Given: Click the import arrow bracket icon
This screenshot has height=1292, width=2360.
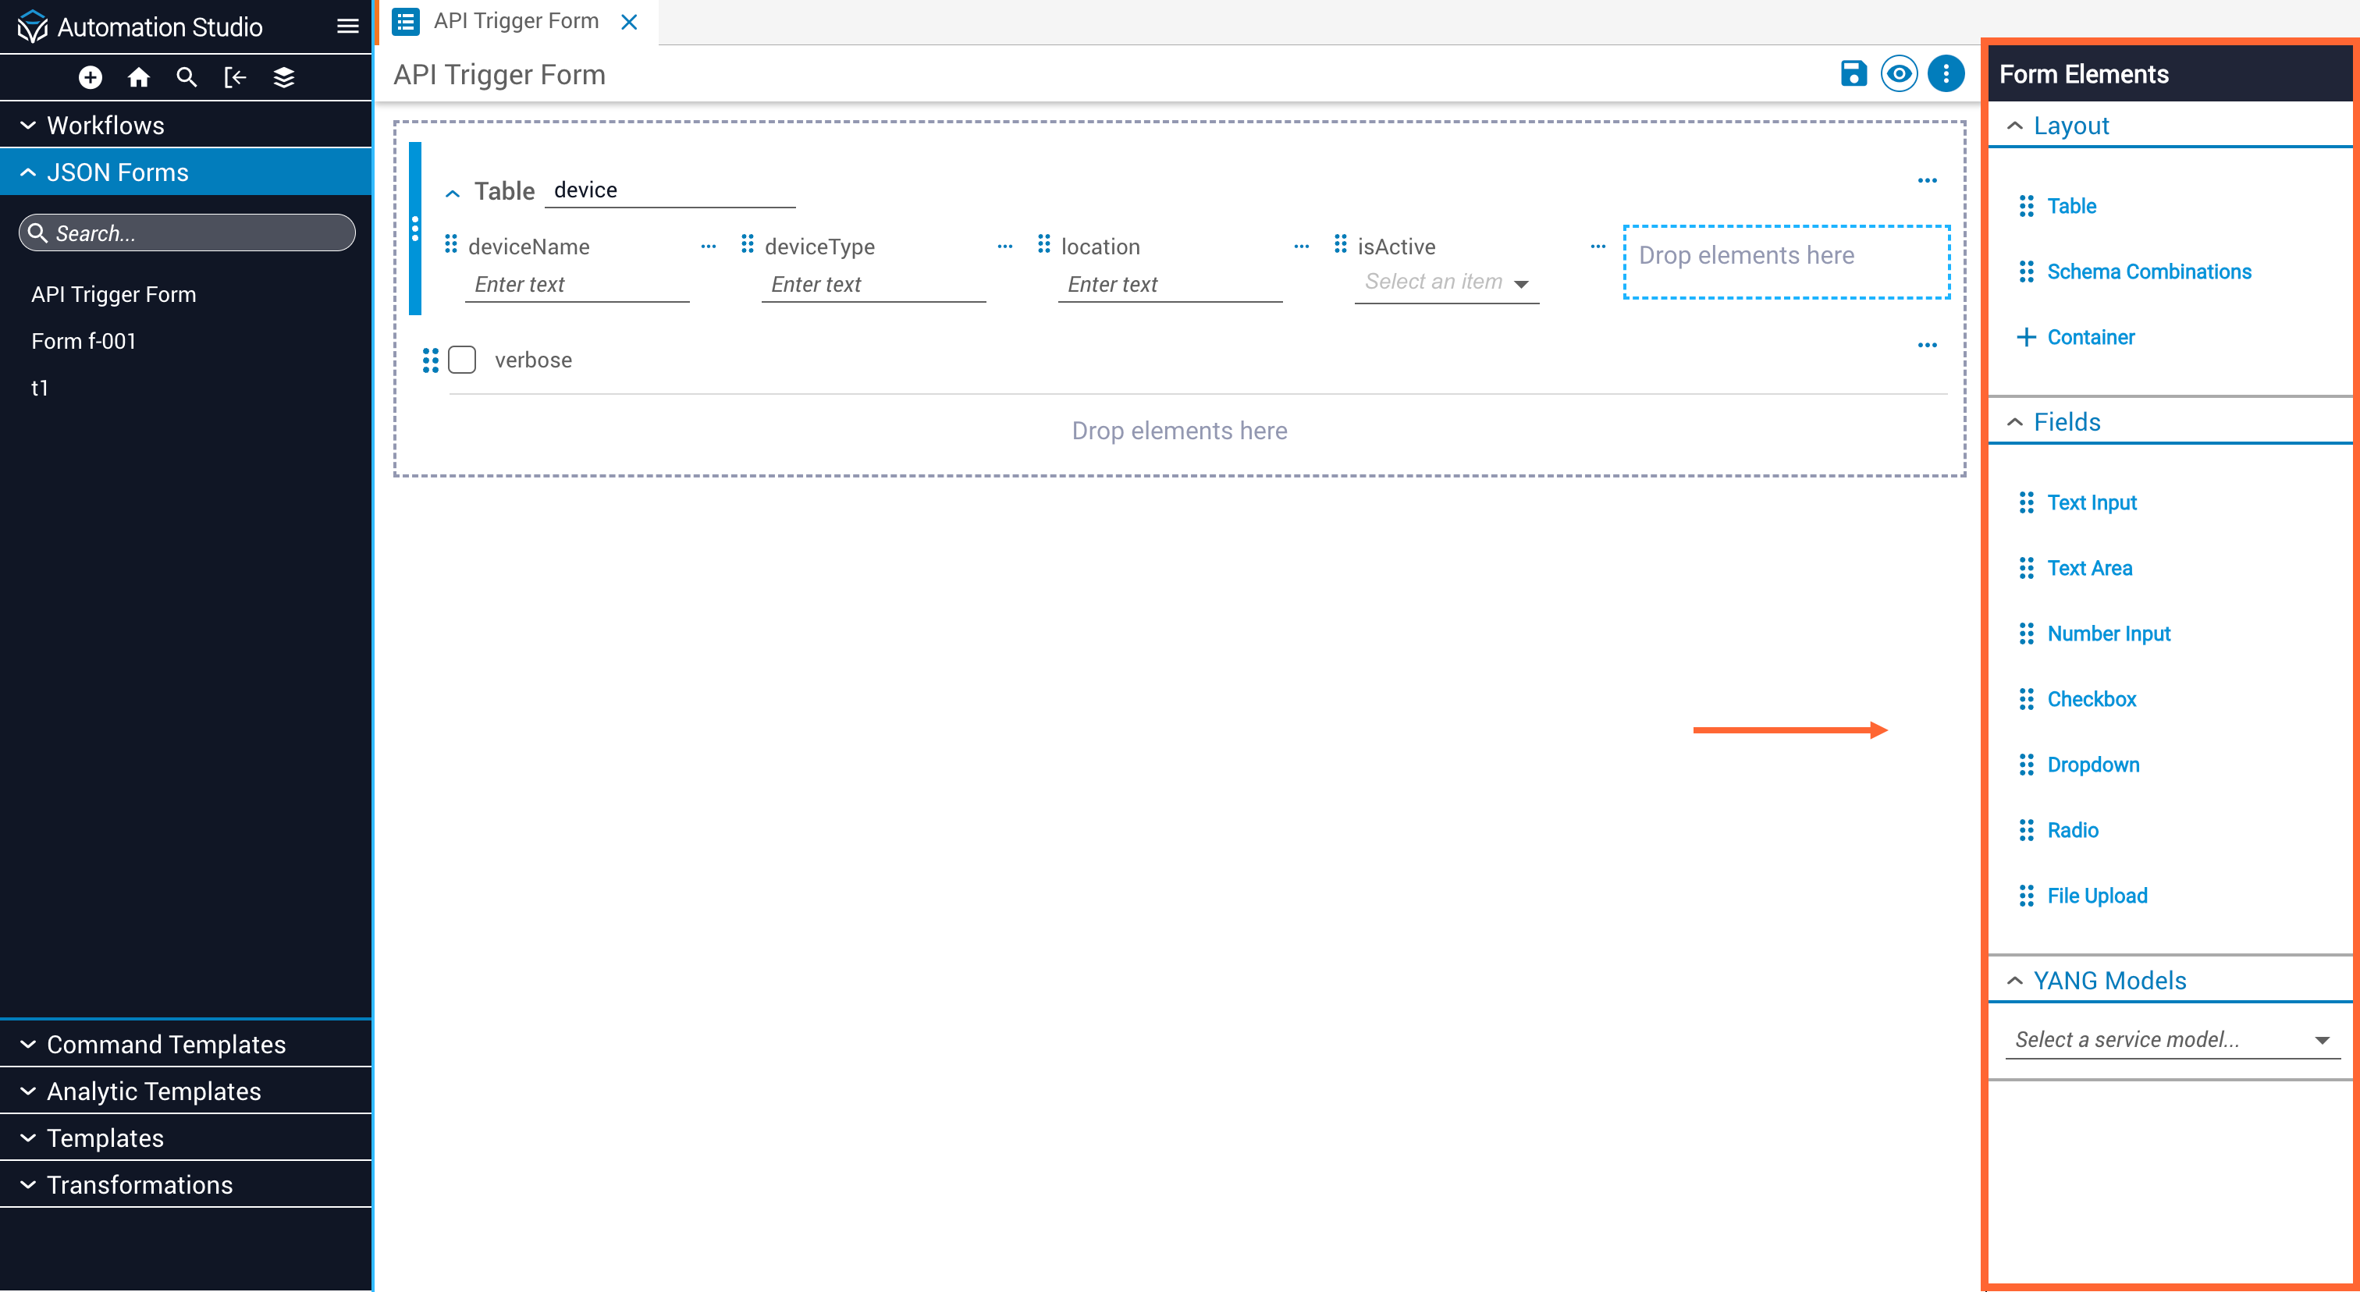Looking at the screenshot, I should tap(236, 78).
